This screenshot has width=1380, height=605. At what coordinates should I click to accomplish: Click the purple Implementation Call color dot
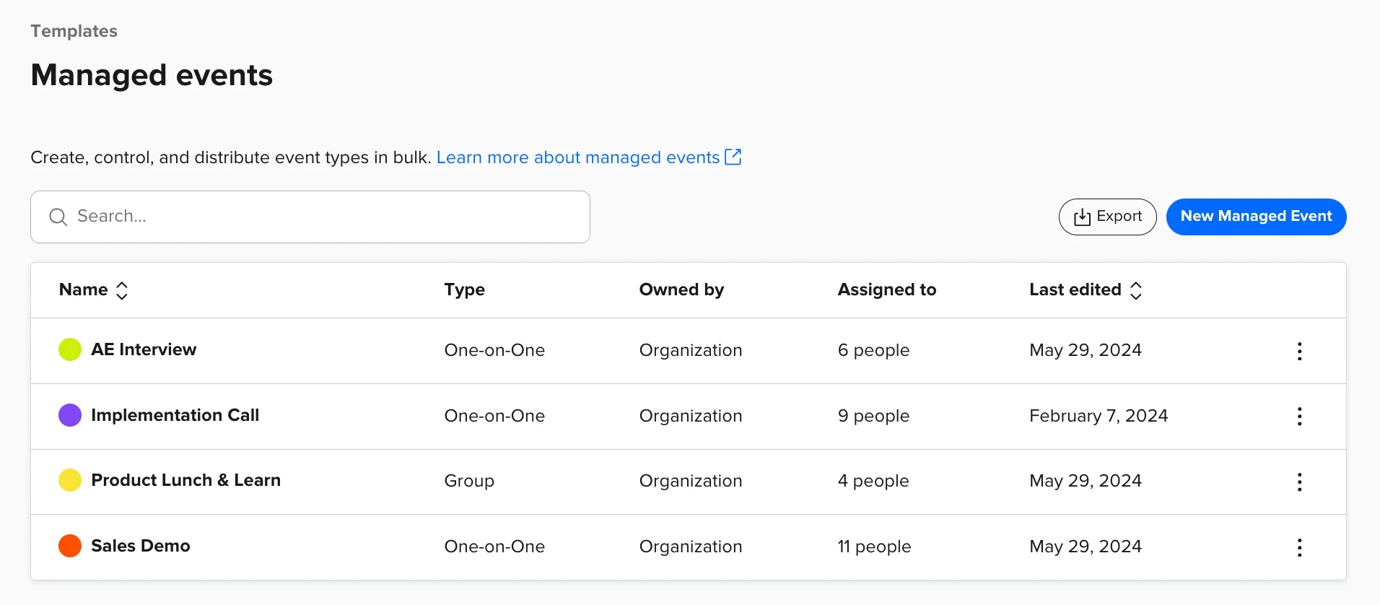tap(70, 415)
